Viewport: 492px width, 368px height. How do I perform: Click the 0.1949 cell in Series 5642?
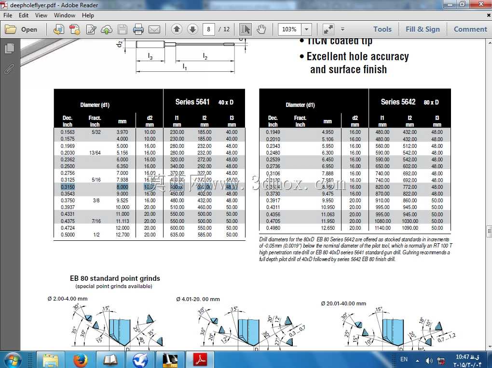tap(273, 132)
